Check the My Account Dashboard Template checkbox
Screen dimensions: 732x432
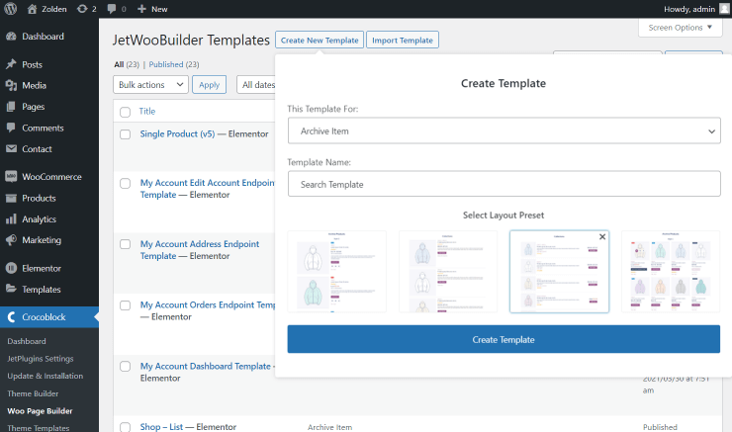click(125, 366)
